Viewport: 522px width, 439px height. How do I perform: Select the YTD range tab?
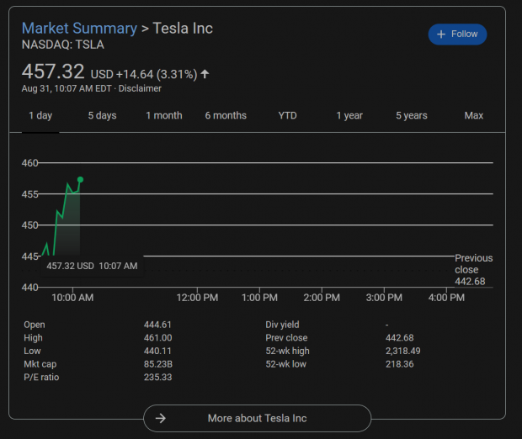tap(287, 115)
